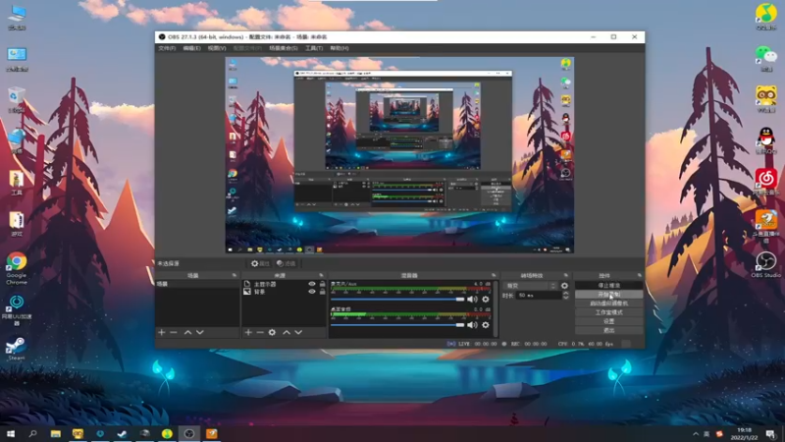The image size is (785, 442).
Task: Open the notification center in the taskbar
Action: click(771, 434)
